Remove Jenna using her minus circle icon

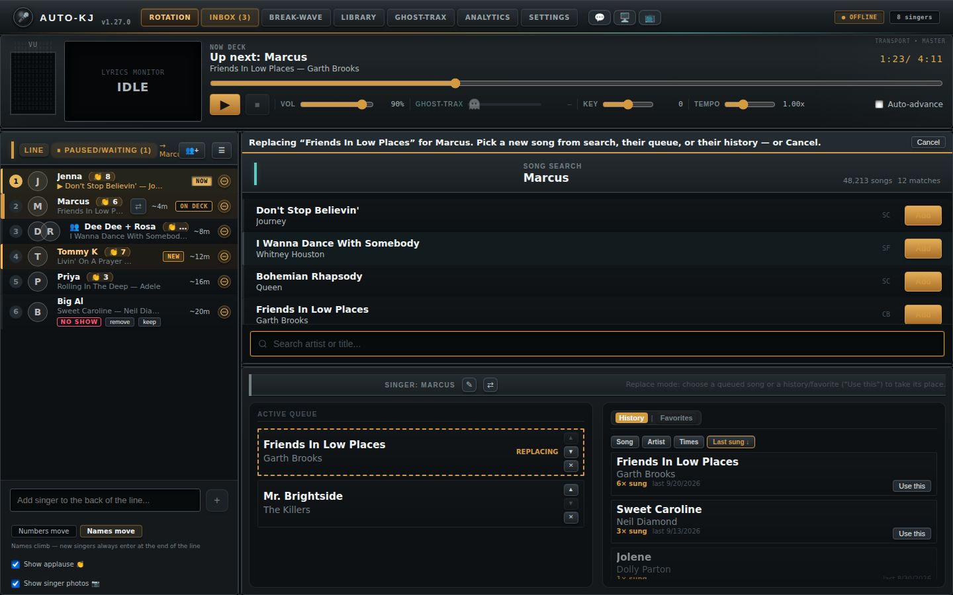pyautogui.click(x=224, y=181)
